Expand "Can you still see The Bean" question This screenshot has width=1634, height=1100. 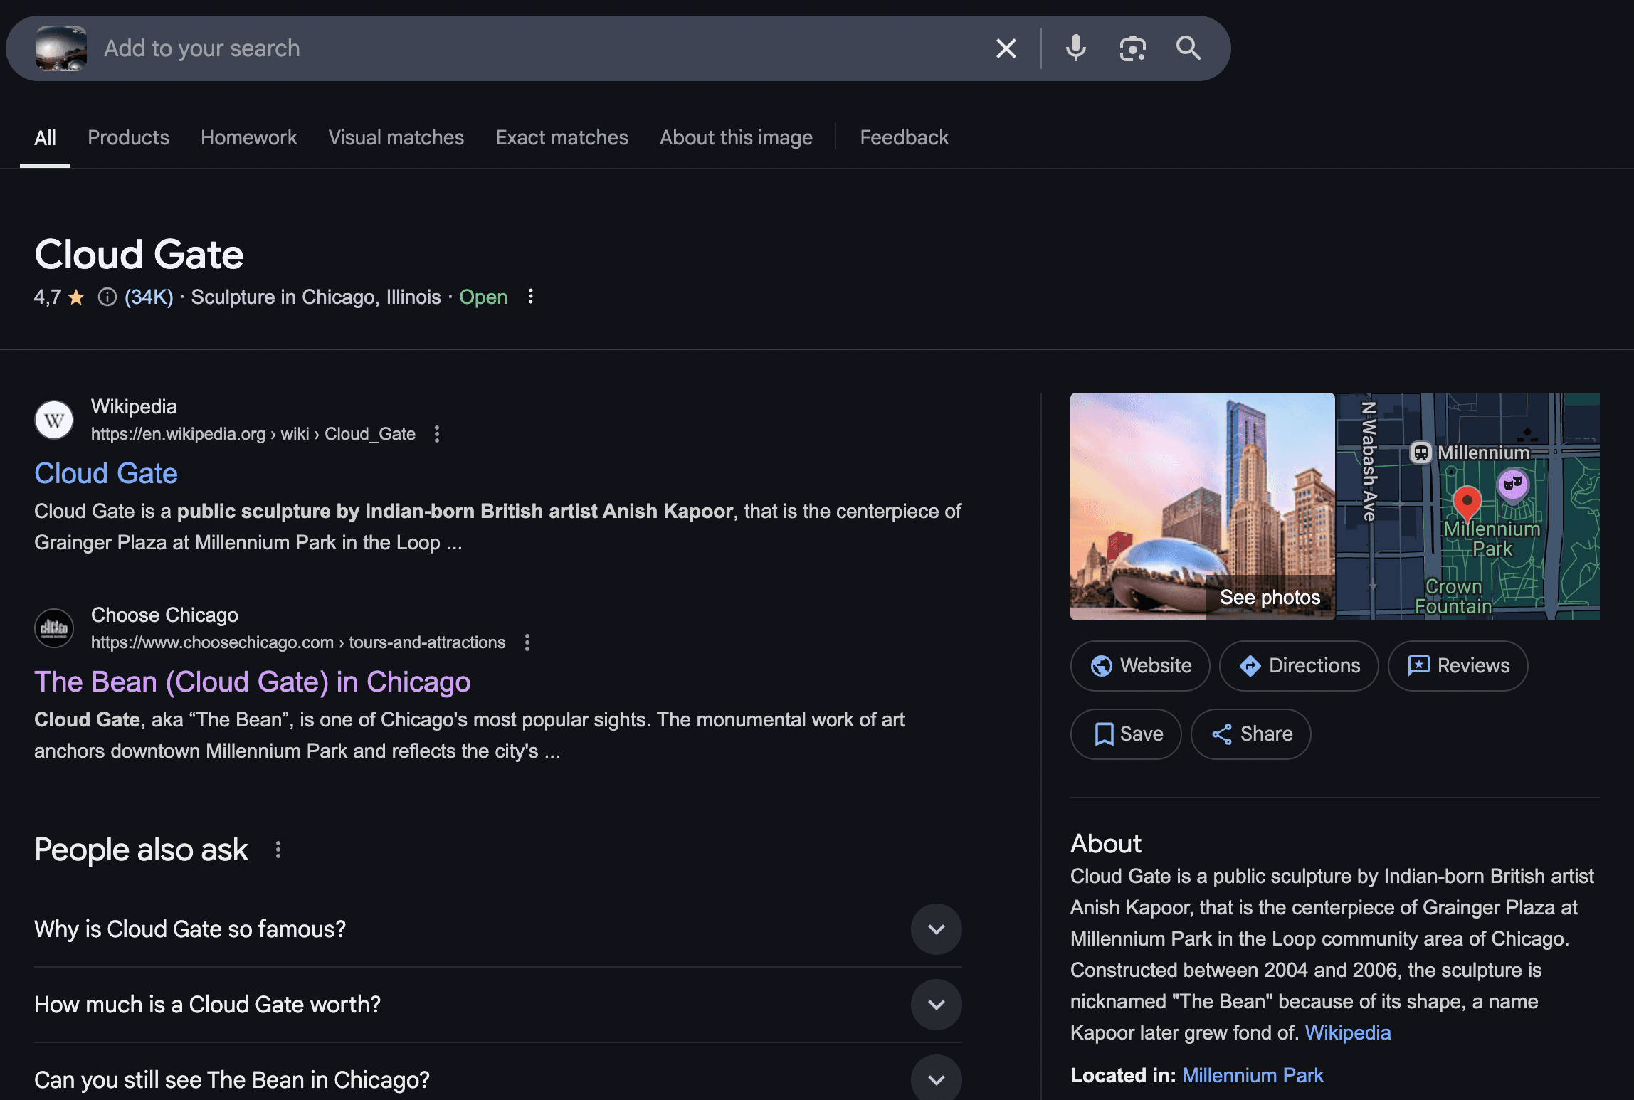click(x=936, y=1079)
